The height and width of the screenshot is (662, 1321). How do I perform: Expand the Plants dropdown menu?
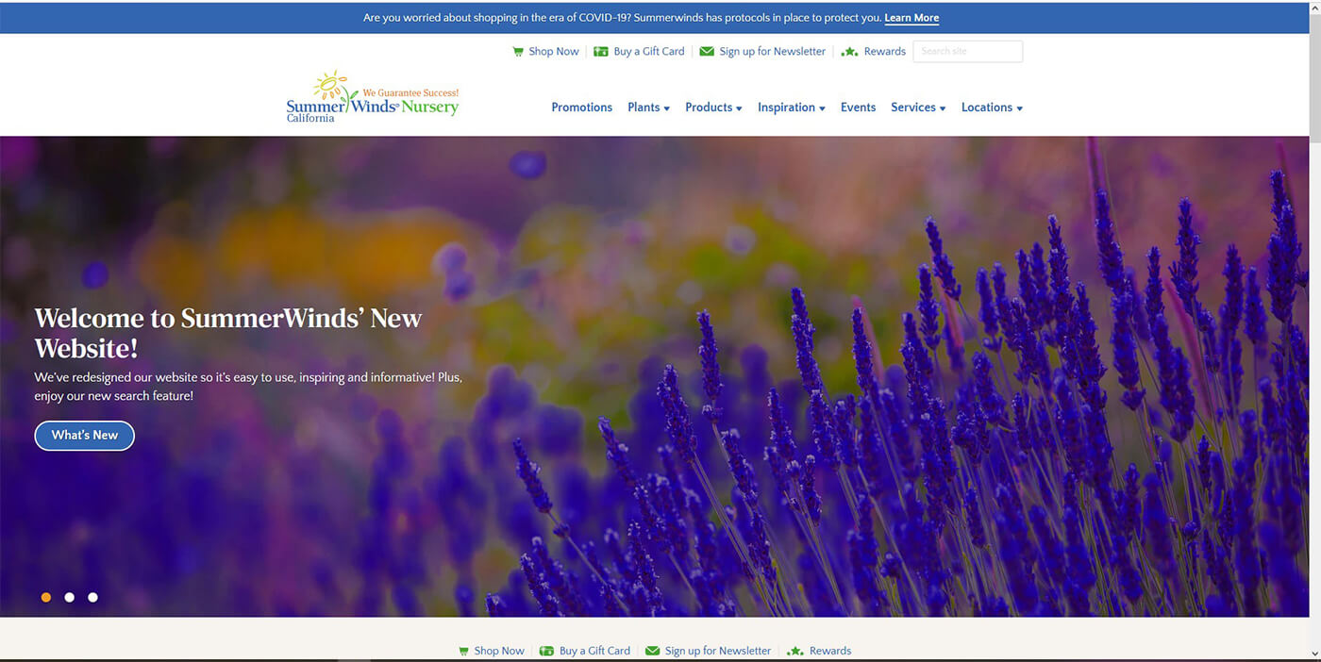[x=648, y=108]
